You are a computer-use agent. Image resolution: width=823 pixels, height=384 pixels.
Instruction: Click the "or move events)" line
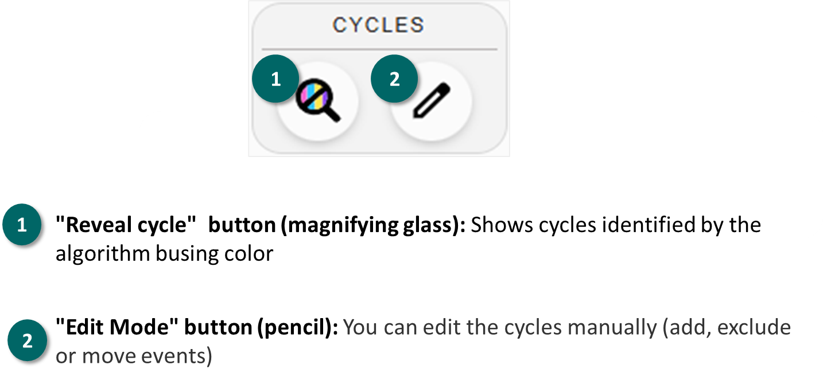(x=134, y=356)
